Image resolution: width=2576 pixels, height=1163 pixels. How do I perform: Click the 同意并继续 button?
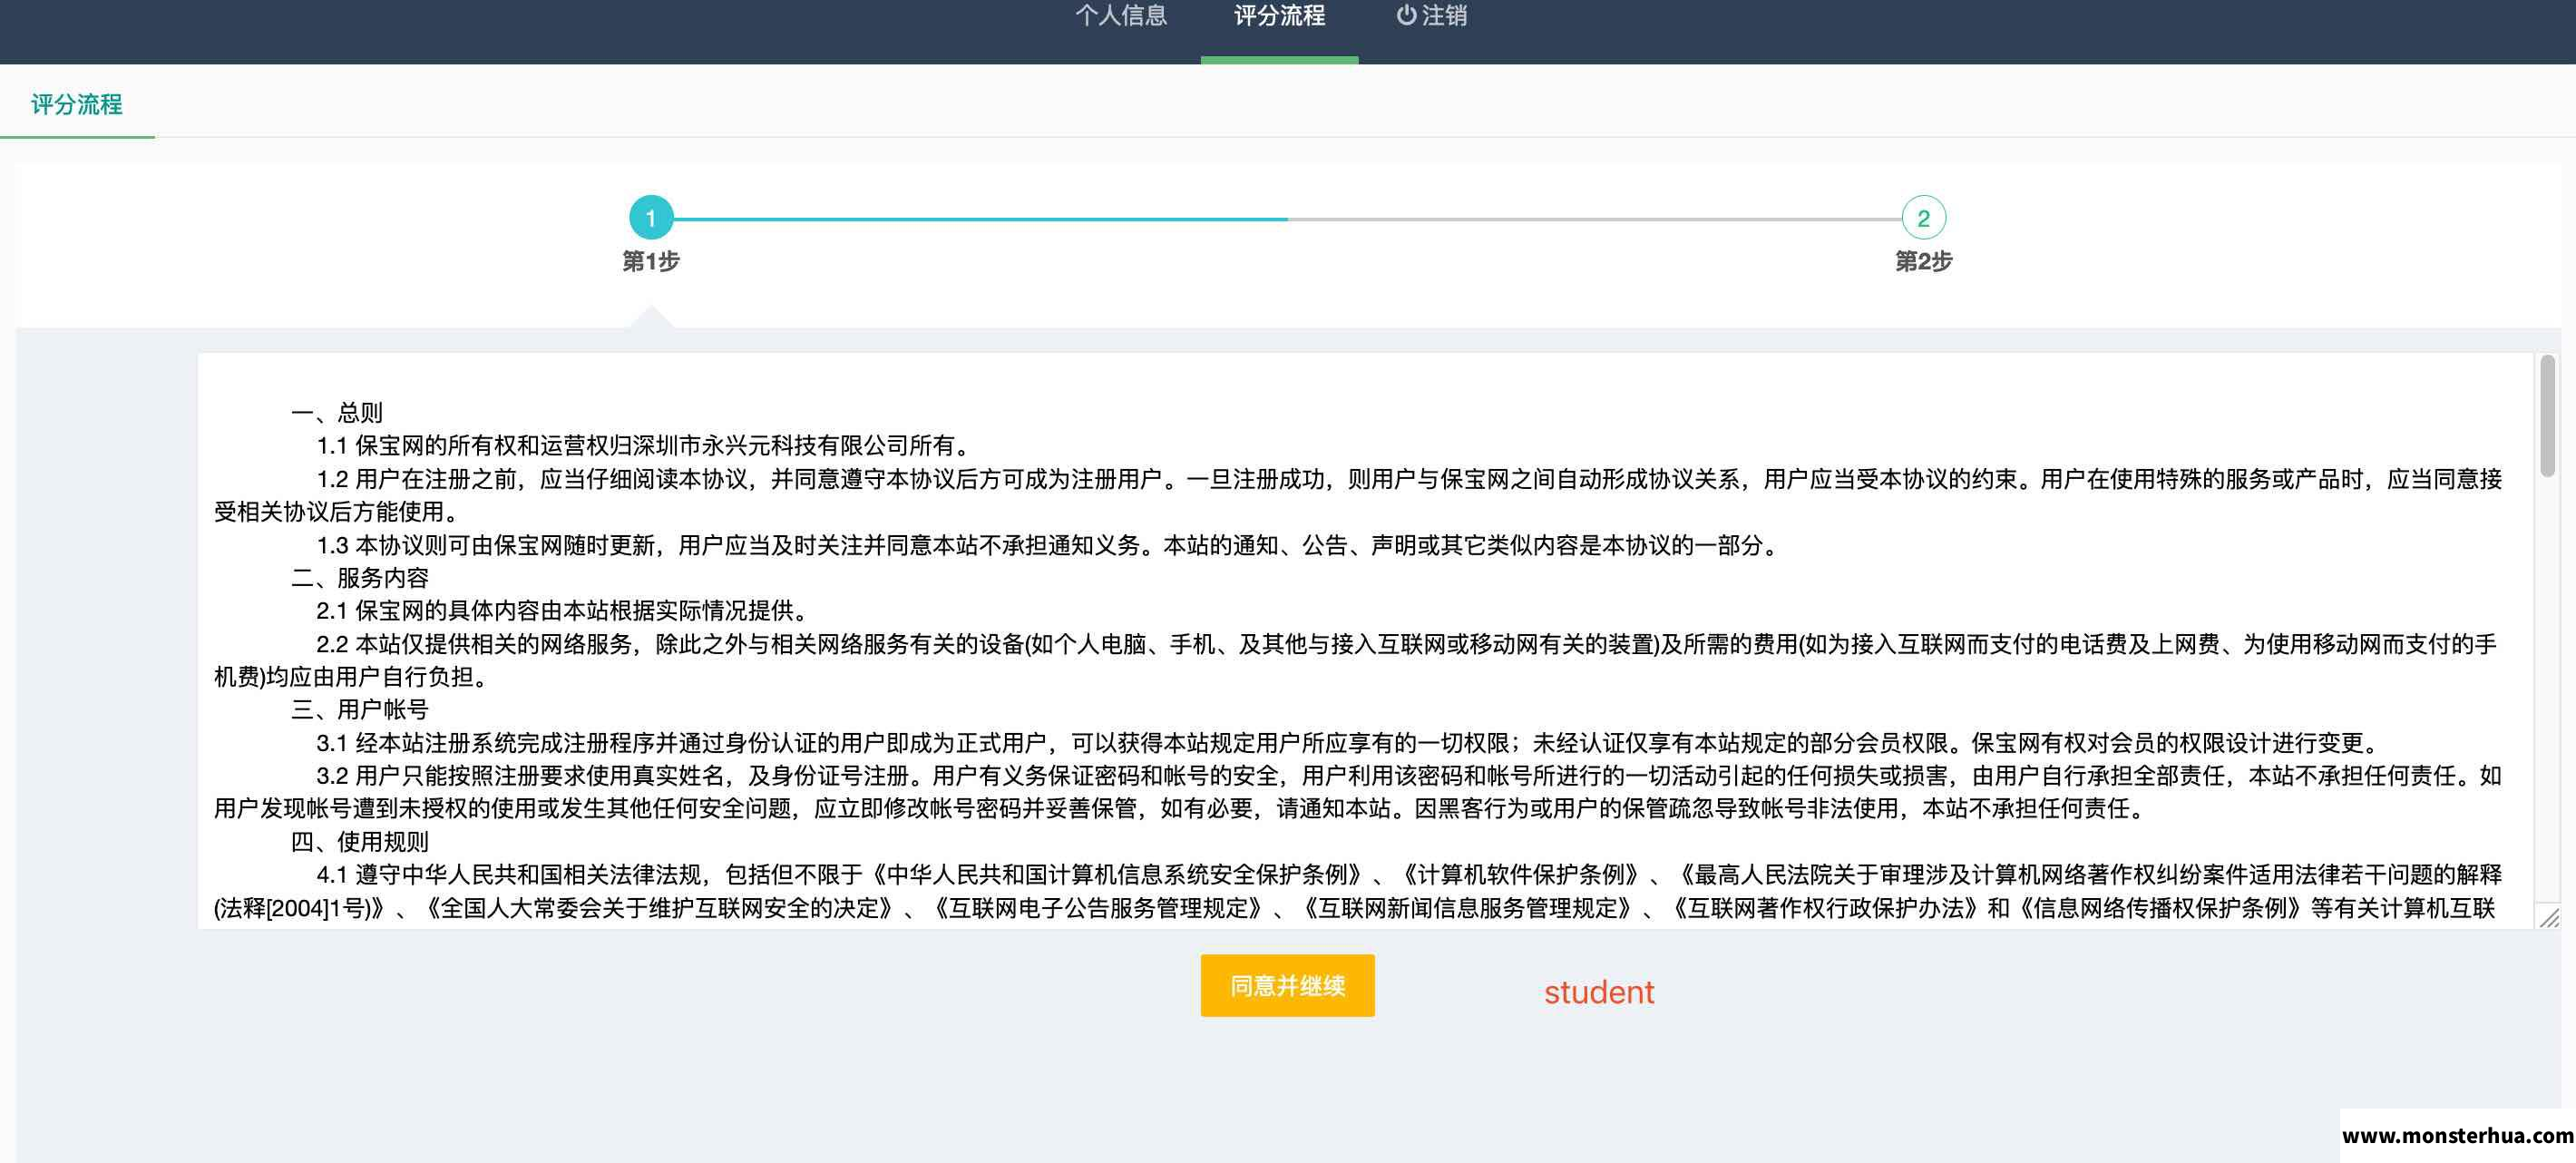coord(1287,986)
